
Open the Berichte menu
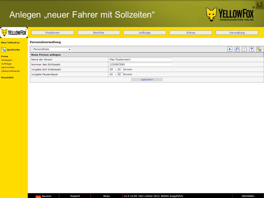tap(99, 33)
